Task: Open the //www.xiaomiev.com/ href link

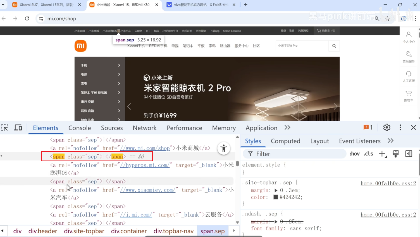Action: pyautogui.click(x=148, y=190)
